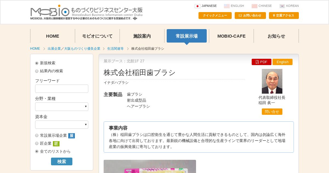Click CHINESE language text

click(x=265, y=6)
